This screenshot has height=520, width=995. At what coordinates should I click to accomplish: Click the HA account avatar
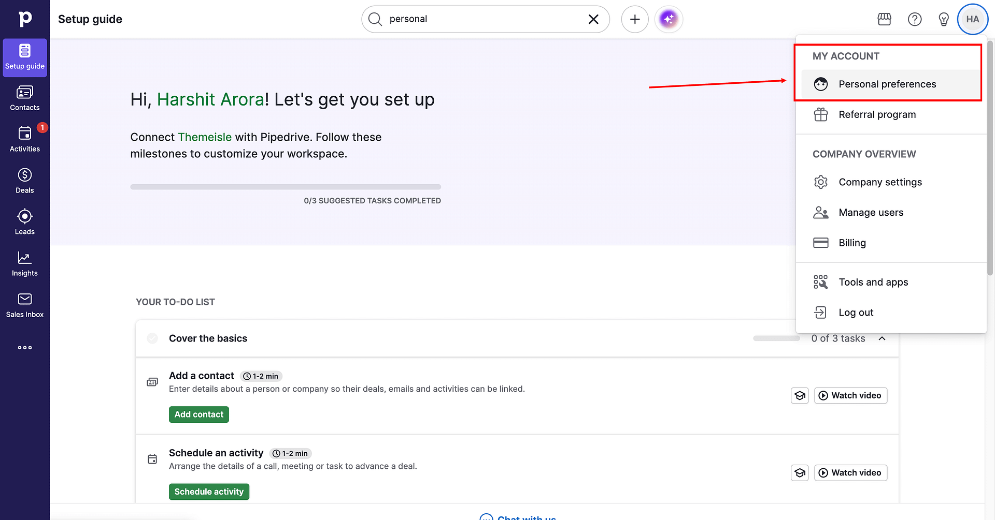pos(973,19)
